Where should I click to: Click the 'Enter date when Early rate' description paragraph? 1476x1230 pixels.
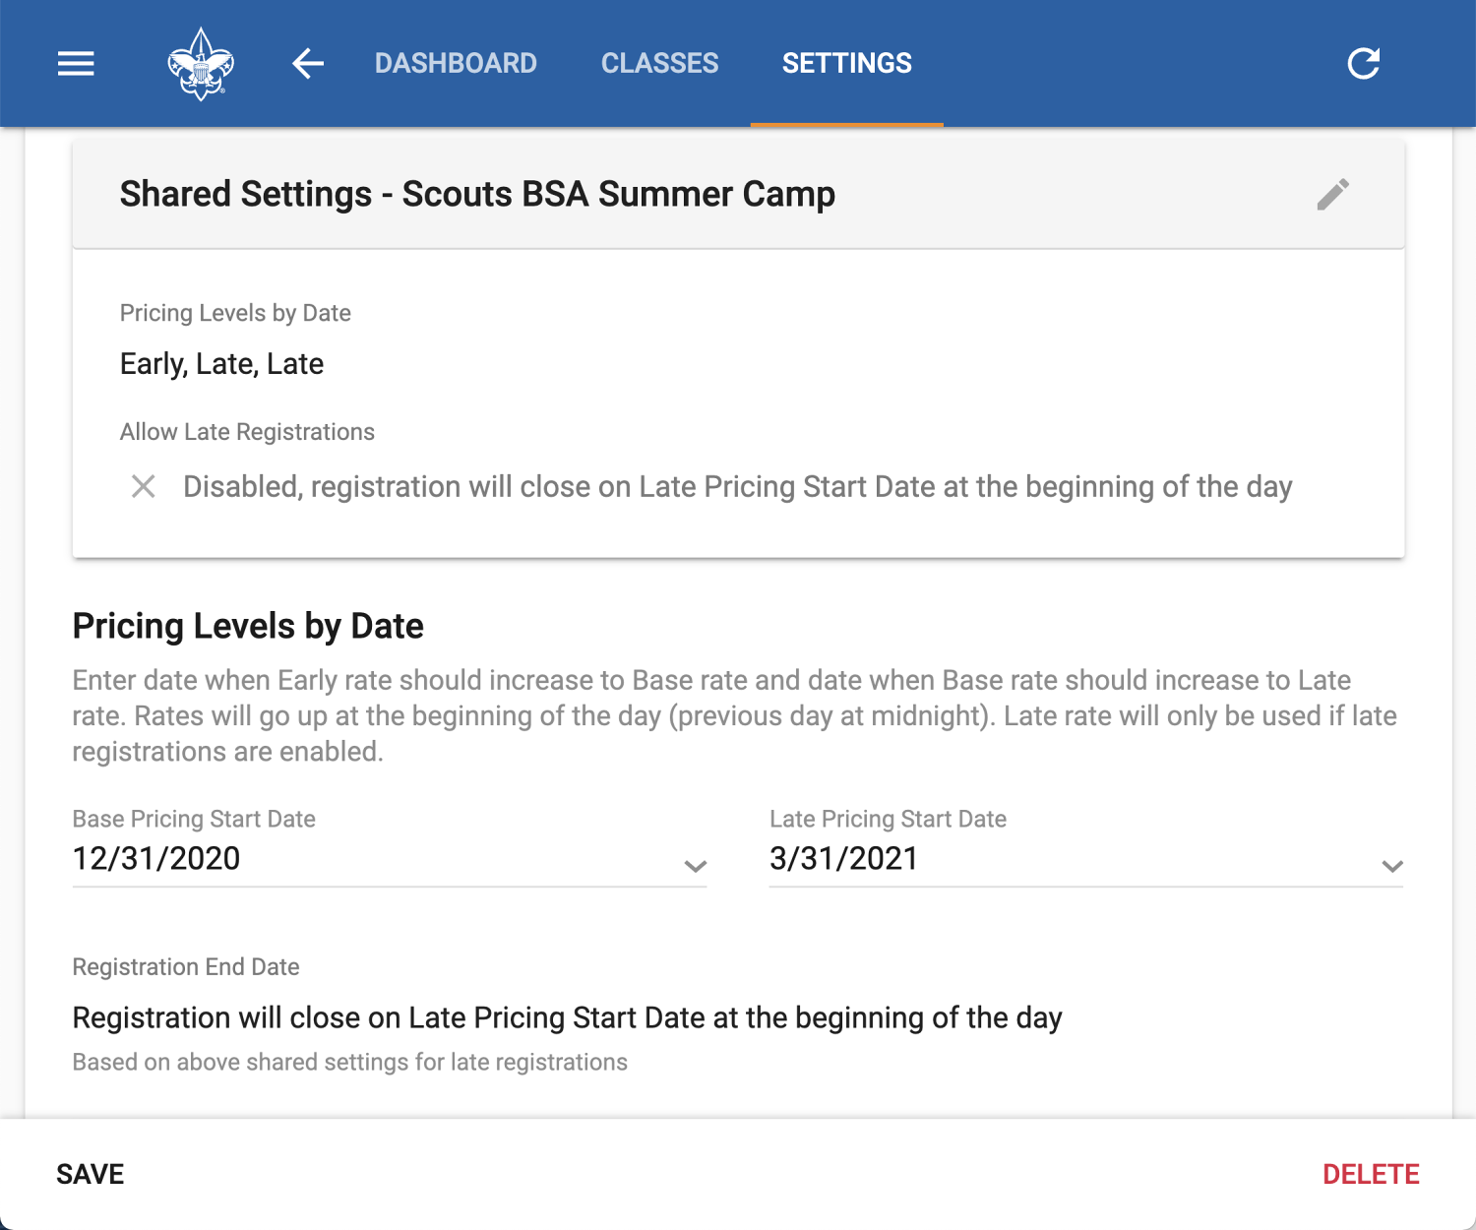pyautogui.click(x=735, y=715)
